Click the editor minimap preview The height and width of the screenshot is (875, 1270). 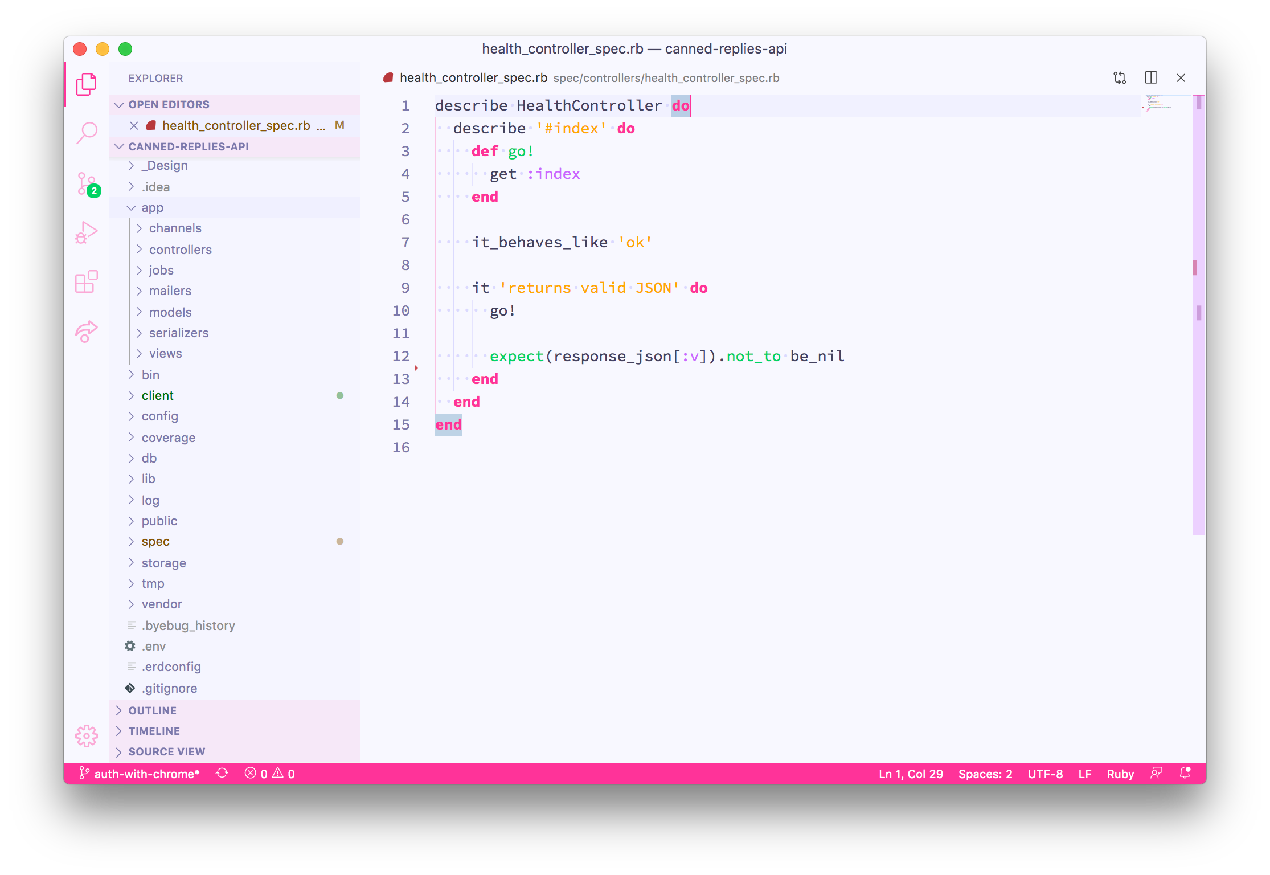(1160, 104)
